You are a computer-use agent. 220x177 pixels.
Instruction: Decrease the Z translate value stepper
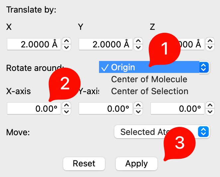click(x=210, y=47)
